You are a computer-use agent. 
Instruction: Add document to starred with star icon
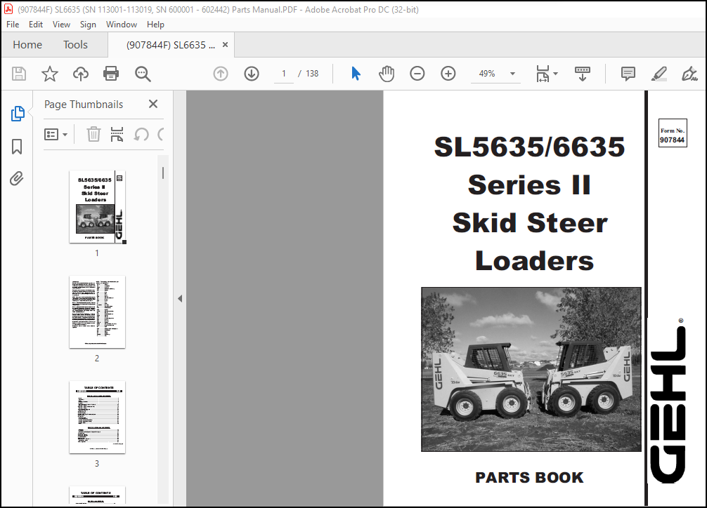coord(50,74)
